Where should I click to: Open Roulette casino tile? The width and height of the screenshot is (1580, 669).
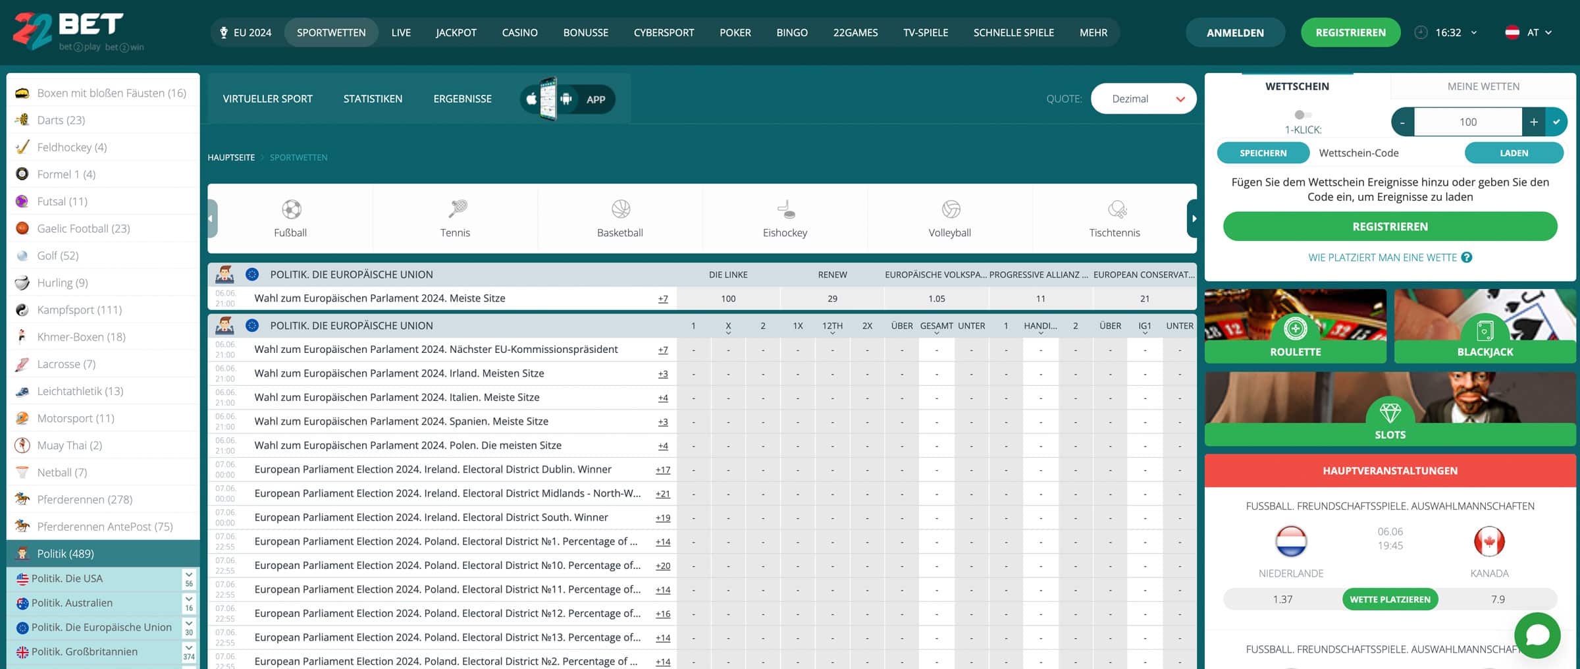pos(1295,326)
